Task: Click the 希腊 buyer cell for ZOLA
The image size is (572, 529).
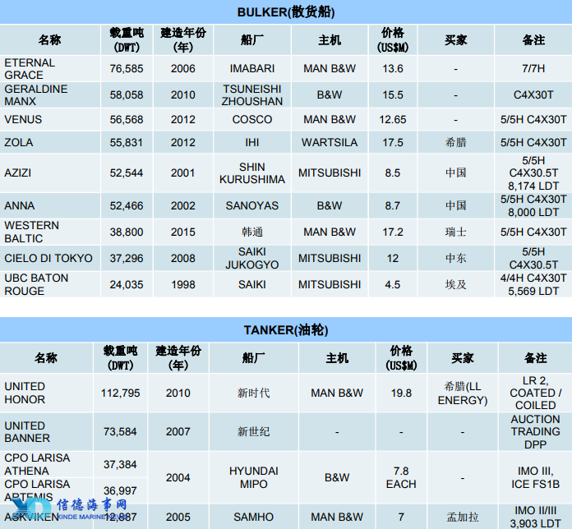Action: click(455, 143)
